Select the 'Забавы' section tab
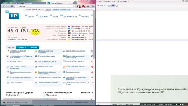This screenshot has width=188, height=106. [33, 47]
